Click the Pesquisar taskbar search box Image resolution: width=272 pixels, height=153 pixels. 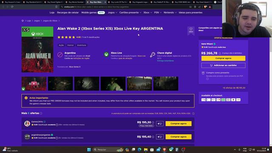(x=108, y=150)
